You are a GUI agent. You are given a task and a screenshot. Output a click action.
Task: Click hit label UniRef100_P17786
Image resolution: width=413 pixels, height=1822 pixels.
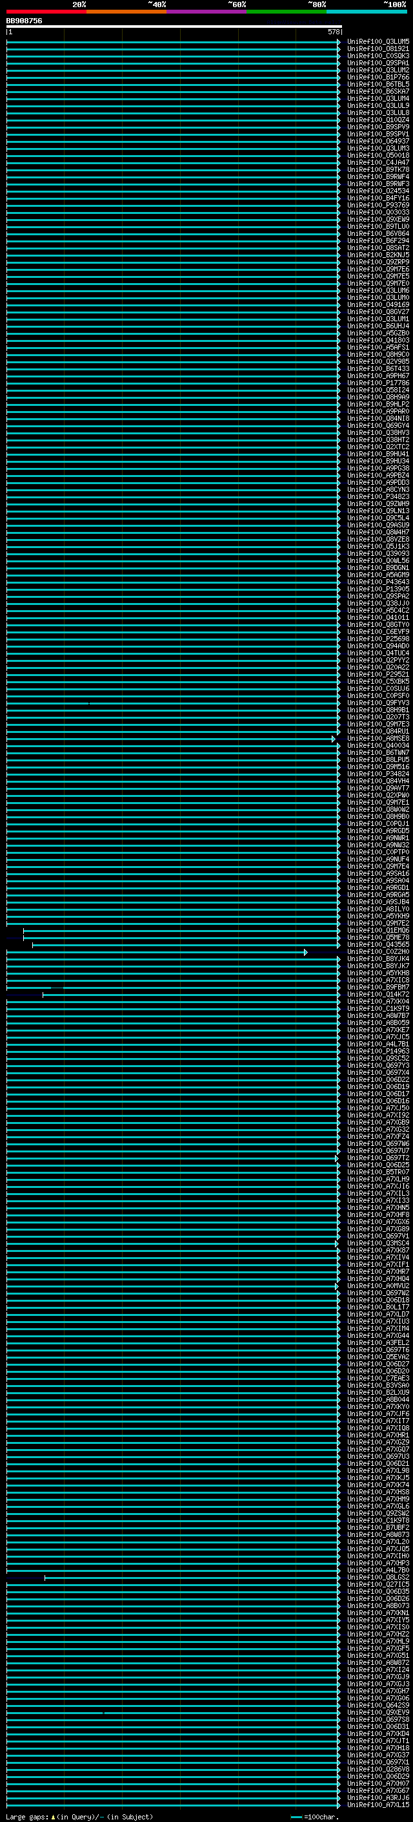point(378,383)
